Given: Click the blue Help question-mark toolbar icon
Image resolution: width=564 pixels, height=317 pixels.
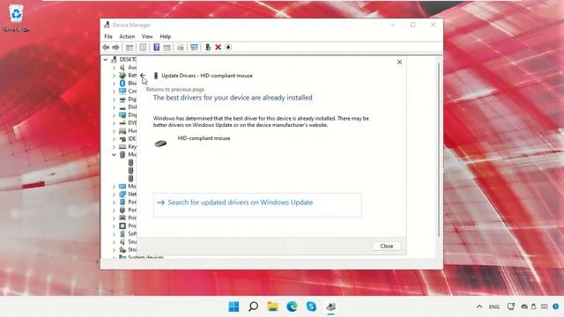Looking at the screenshot, I should click(x=157, y=47).
